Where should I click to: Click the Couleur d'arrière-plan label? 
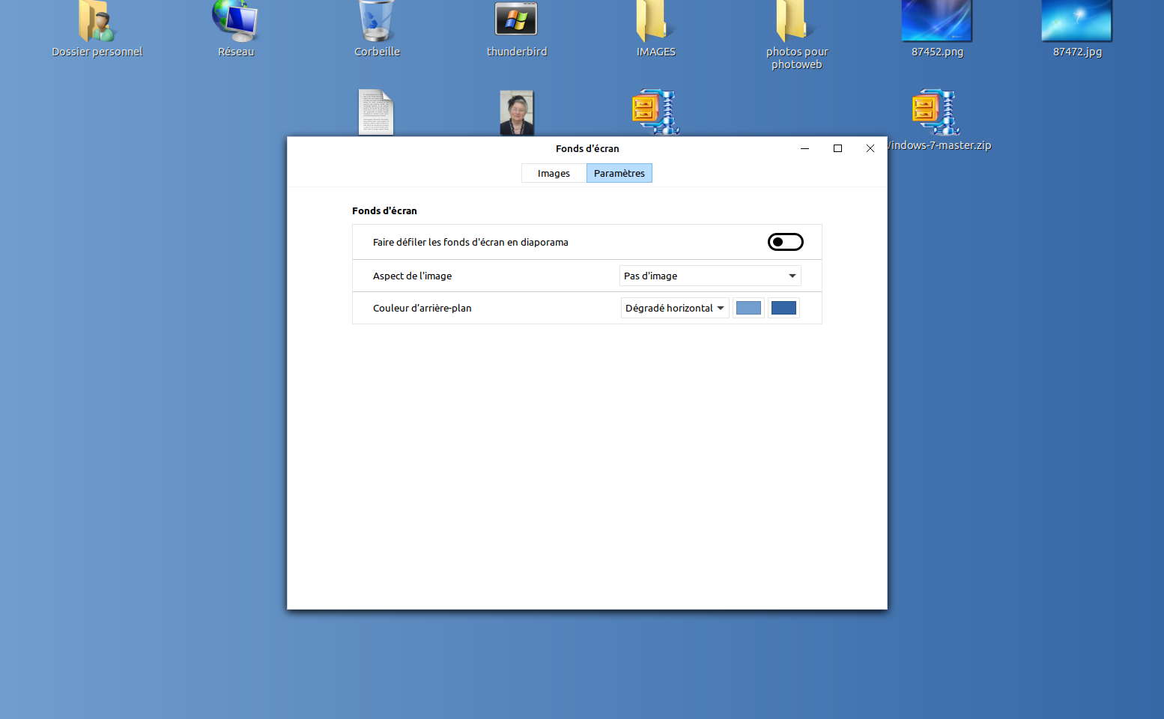[422, 308]
